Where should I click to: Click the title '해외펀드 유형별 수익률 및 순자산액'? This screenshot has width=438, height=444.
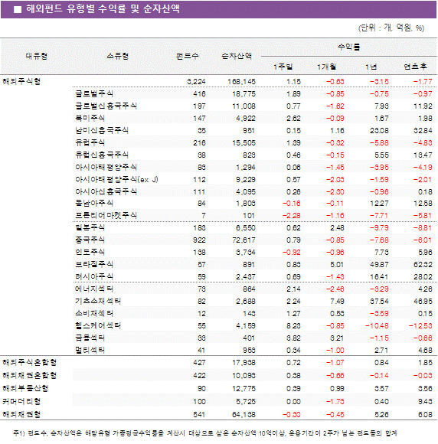(103, 8)
